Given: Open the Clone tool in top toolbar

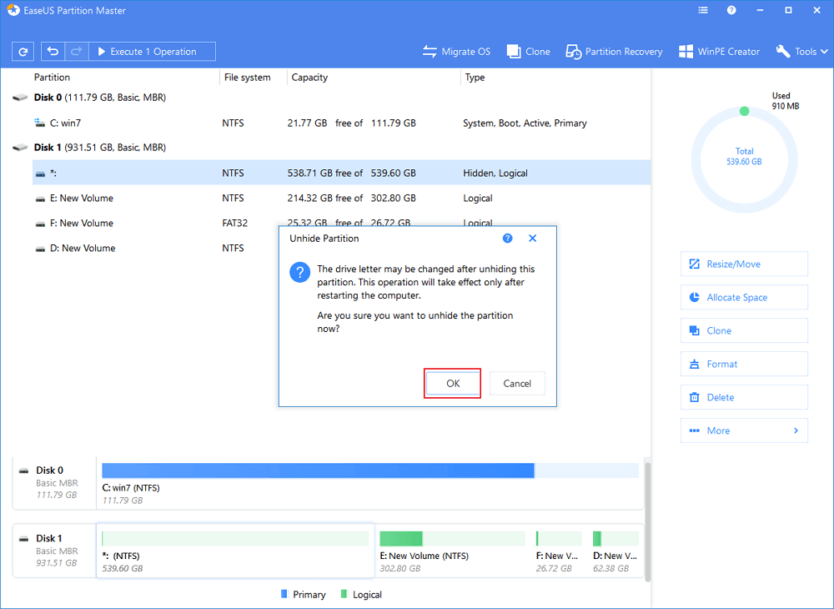Looking at the screenshot, I should click(x=528, y=52).
